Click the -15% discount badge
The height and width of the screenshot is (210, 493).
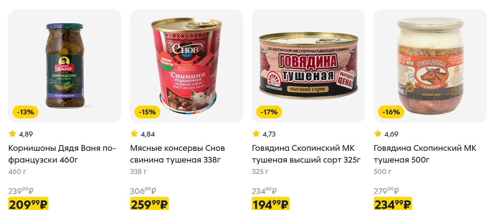click(x=147, y=112)
